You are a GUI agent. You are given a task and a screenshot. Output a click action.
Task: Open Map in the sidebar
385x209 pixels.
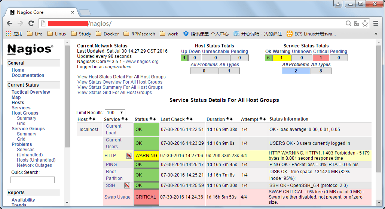(16, 97)
